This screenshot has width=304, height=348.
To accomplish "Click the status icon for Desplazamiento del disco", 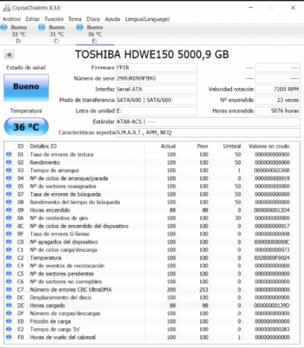I will (x=9, y=297).
